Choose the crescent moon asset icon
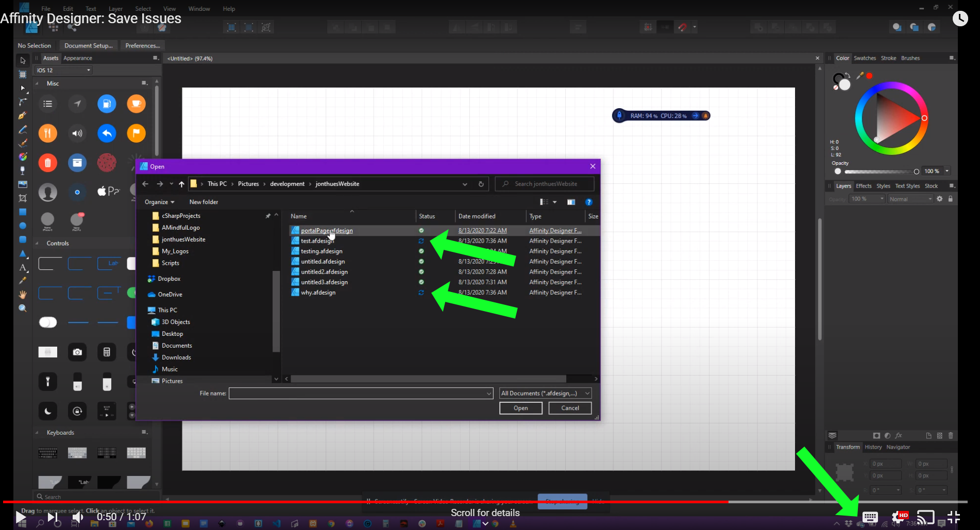Viewport: 980px width, 530px height. tap(47, 411)
